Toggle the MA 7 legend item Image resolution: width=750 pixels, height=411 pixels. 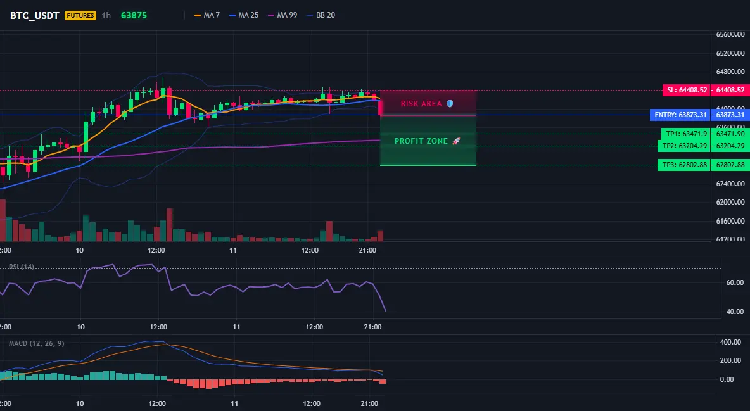point(207,15)
